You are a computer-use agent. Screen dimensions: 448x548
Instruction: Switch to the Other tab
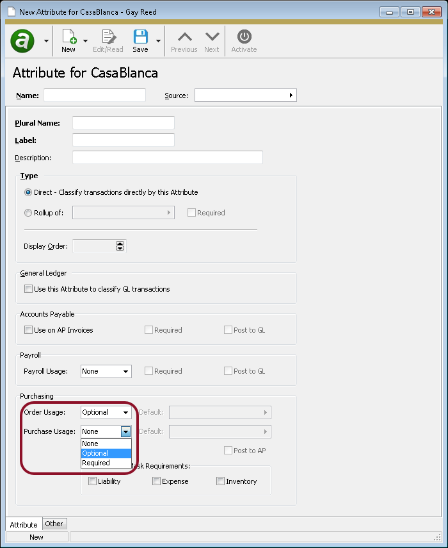(x=54, y=524)
